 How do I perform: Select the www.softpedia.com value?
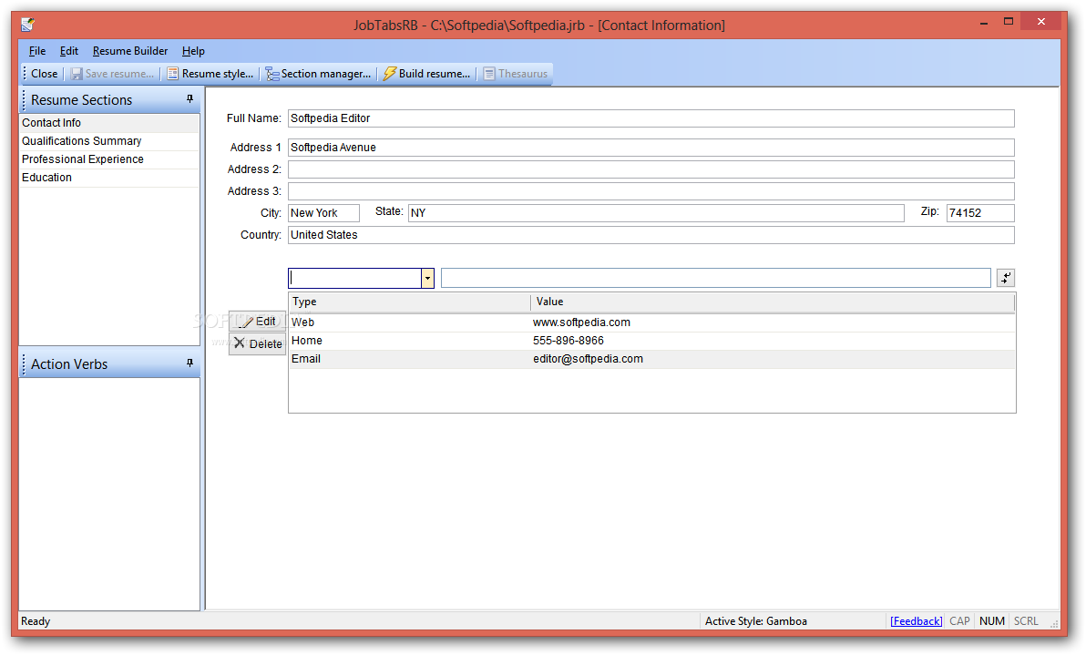(x=581, y=322)
